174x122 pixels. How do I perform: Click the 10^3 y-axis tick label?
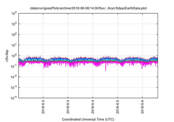click(14, 24)
